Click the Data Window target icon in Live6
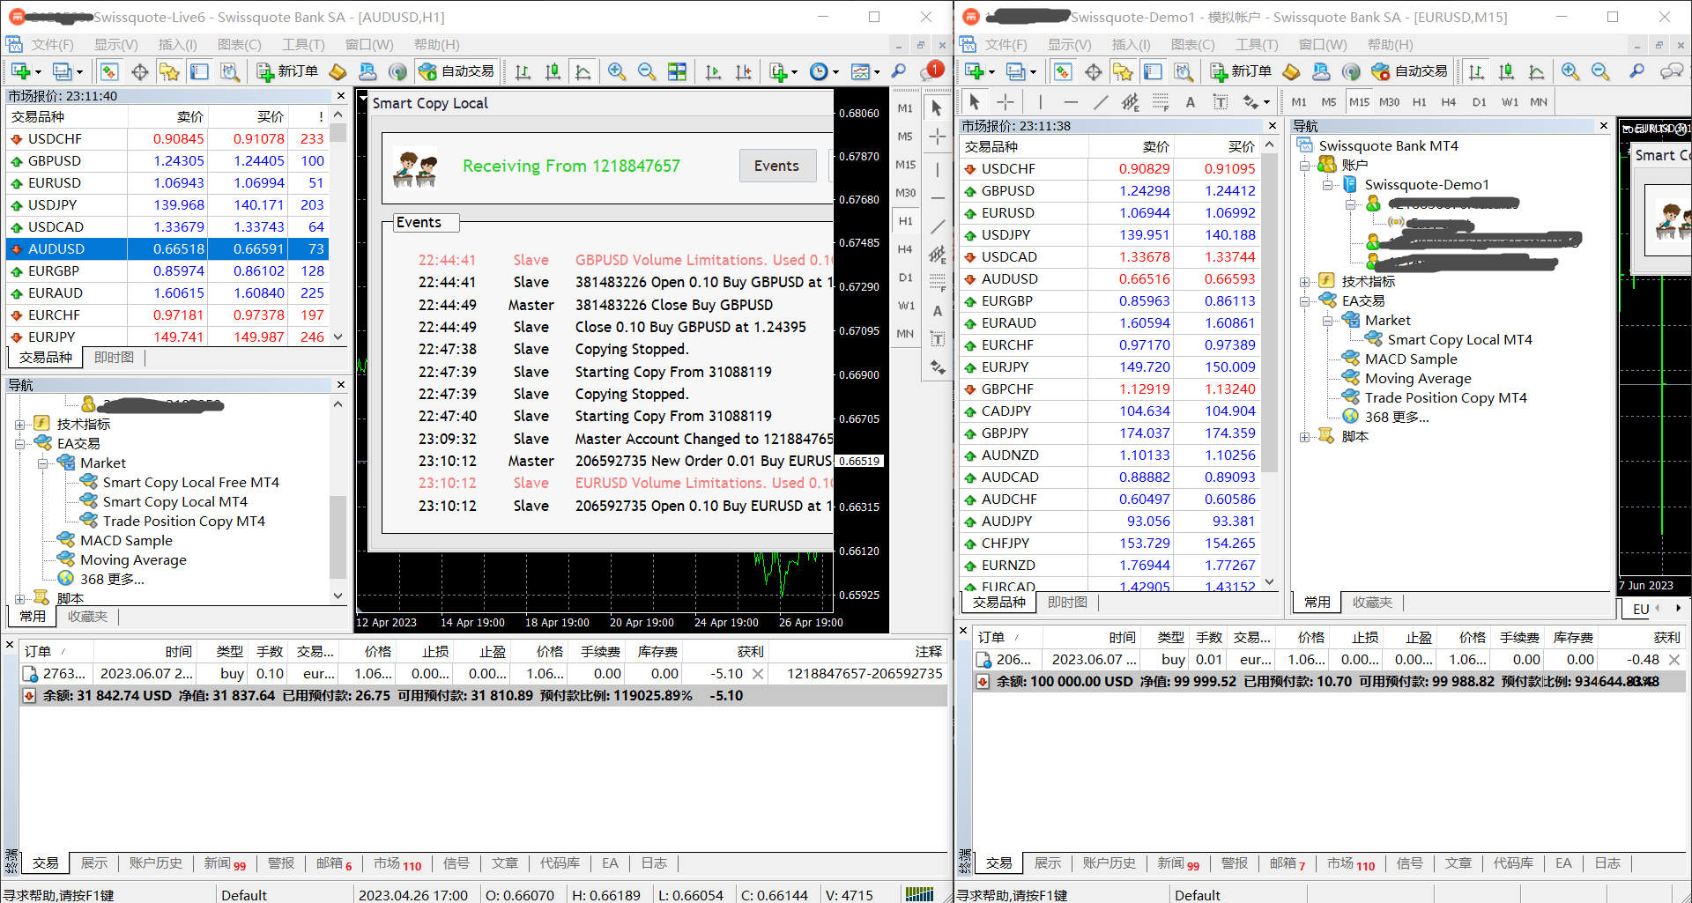Image resolution: width=1692 pixels, height=903 pixels. coord(139,71)
